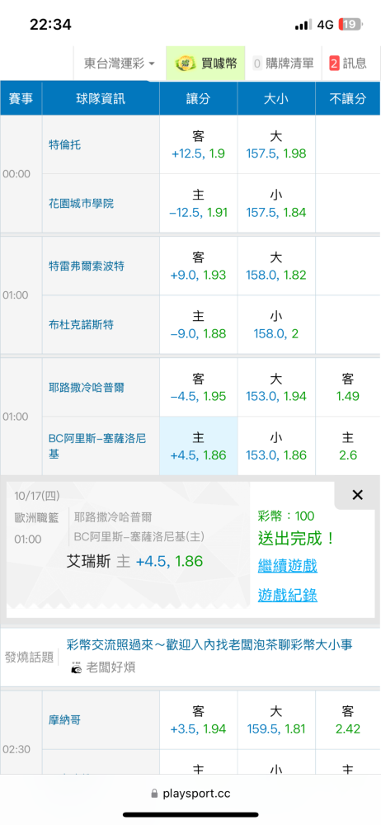381x825 pixels.
Task: Tap the 買噱幣 coin icon
Action: coord(186,64)
